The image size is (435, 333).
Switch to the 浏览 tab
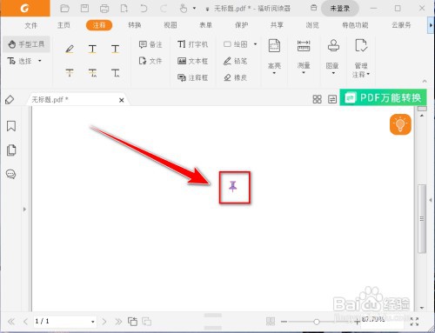312,25
